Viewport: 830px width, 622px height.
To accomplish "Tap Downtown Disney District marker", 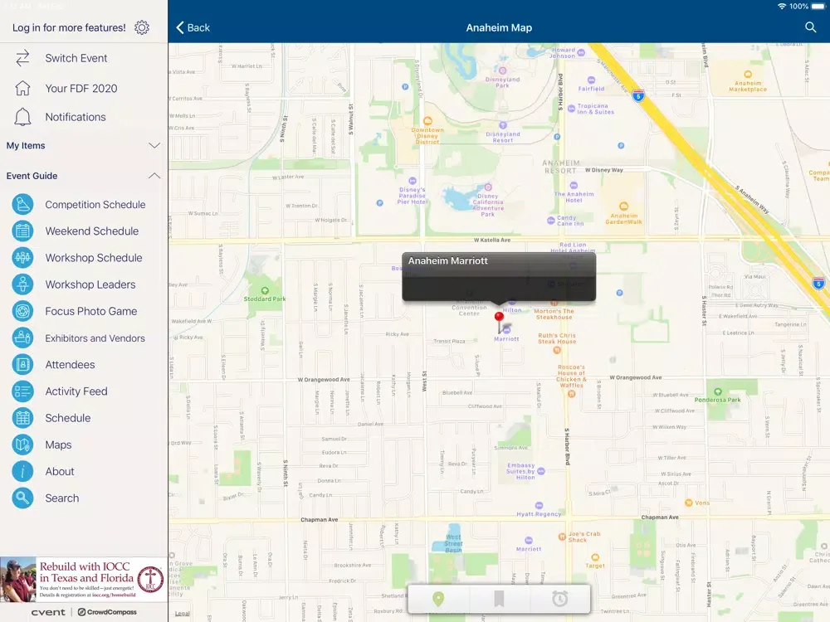I will (427, 121).
